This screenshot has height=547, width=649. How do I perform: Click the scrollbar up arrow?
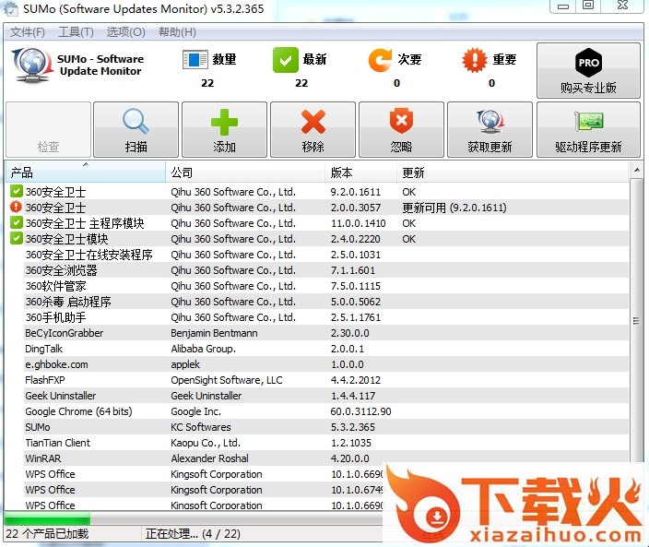637,170
